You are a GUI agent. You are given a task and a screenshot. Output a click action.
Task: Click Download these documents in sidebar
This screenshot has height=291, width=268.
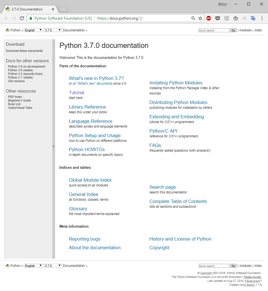[24, 51]
